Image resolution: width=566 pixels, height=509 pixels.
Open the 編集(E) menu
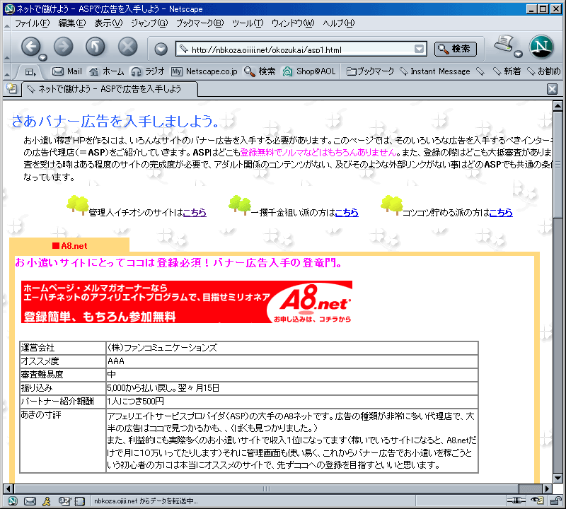[x=72, y=23]
